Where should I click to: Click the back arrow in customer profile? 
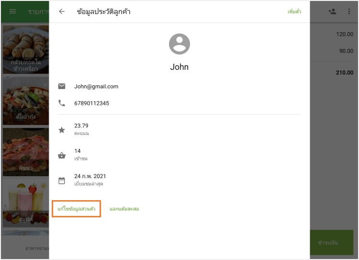[62, 11]
